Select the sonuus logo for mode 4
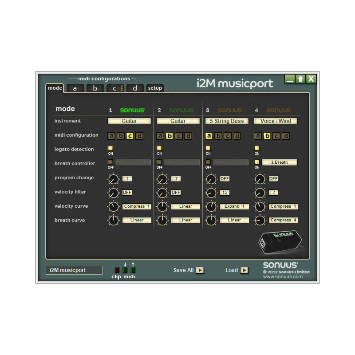The image size is (355, 355). 279,110
